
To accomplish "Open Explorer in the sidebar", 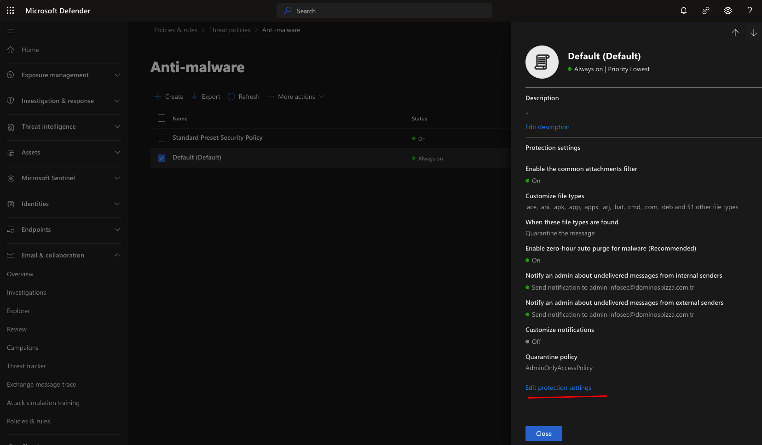I will point(18,311).
